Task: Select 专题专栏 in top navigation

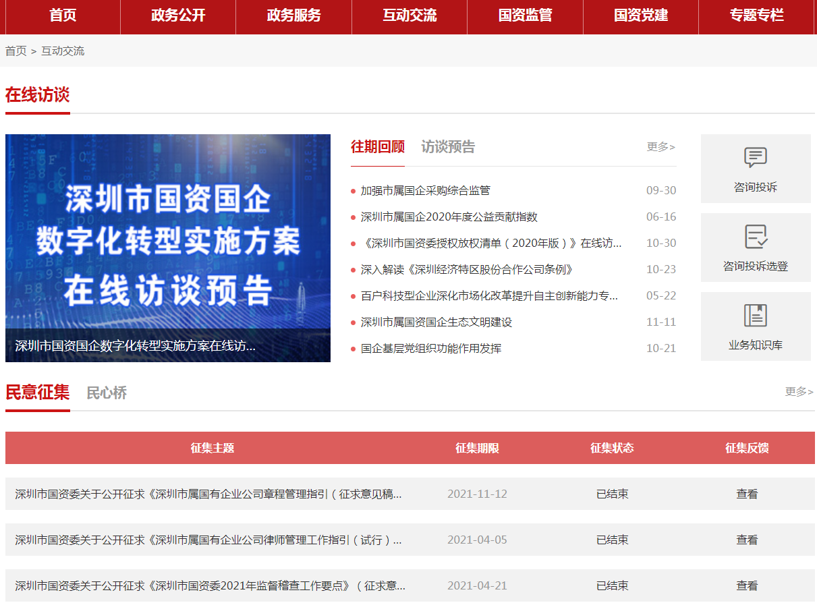Action: 756,16
